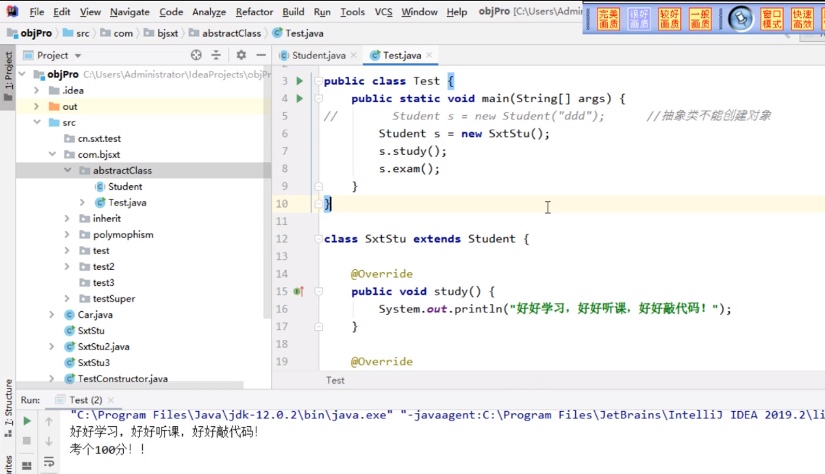This screenshot has height=474, width=825.
Task: Fold the main method at line 4
Action: tap(318, 98)
